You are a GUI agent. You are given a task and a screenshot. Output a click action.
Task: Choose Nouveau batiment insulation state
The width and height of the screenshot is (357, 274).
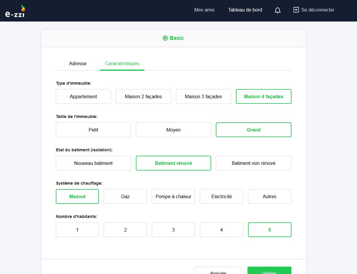[x=93, y=163]
